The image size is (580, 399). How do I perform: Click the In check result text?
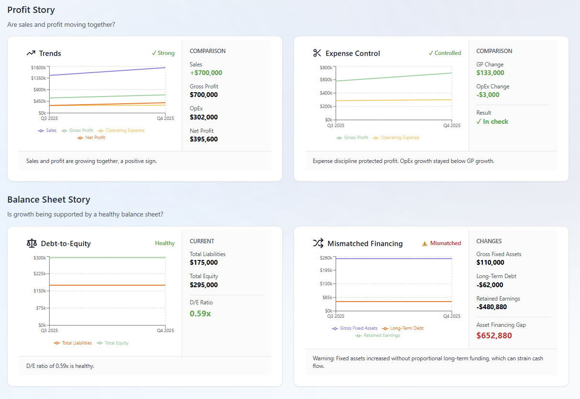(x=492, y=121)
